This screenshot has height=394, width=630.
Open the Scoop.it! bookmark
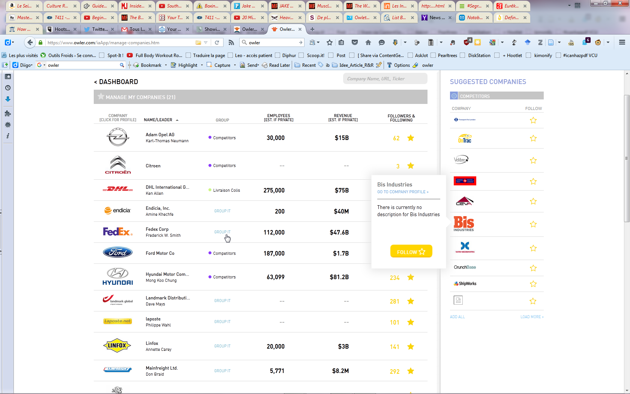(312, 56)
